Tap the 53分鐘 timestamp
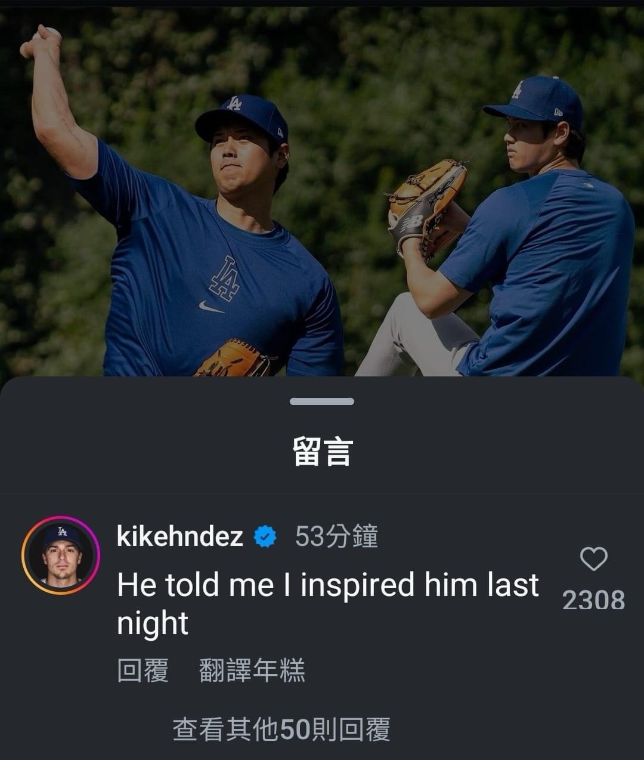Screen dimensions: 644x760 tap(336, 536)
